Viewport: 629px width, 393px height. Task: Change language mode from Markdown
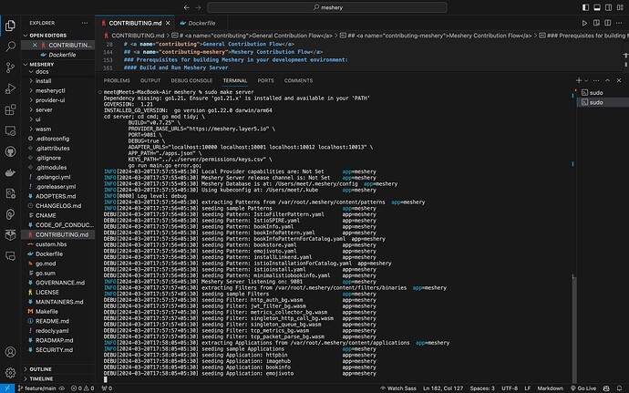[x=550, y=388]
